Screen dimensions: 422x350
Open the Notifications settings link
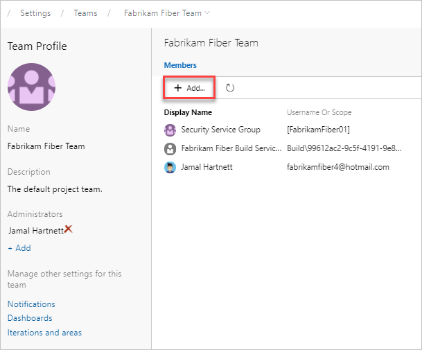pos(31,304)
